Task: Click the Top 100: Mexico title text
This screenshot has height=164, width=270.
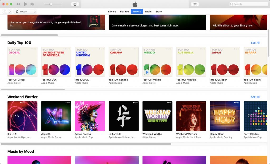Action: pos(152,80)
